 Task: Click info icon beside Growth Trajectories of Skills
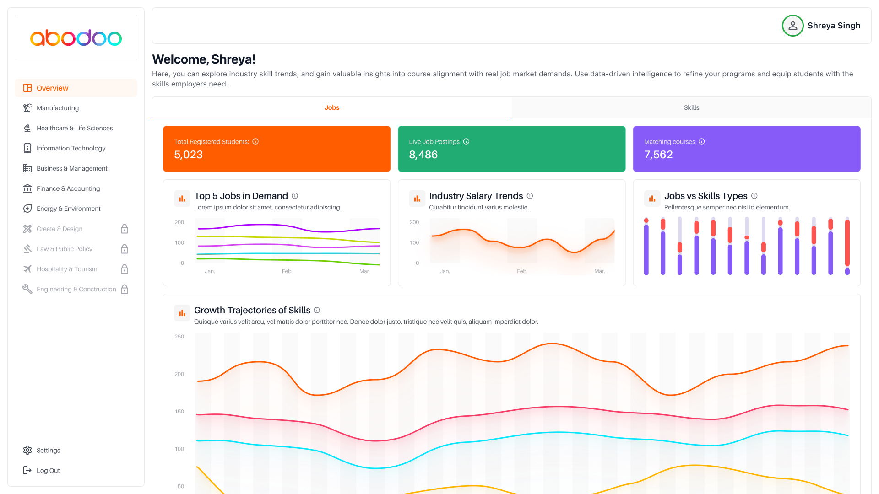click(317, 310)
